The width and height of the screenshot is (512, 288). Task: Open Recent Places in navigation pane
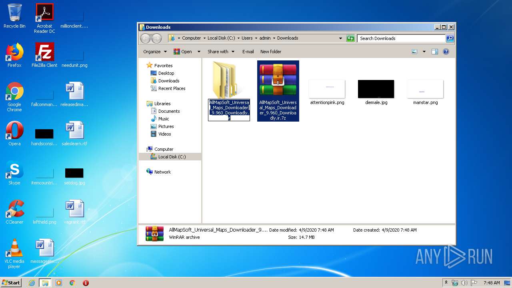point(168,88)
